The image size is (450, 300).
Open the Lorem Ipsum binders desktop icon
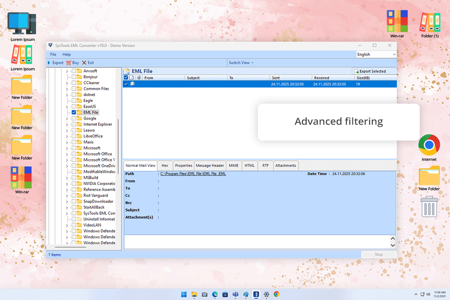[22, 55]
